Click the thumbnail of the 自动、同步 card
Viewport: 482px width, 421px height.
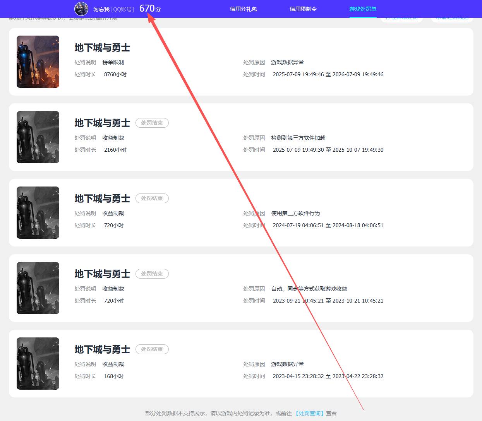click(38, 288)
